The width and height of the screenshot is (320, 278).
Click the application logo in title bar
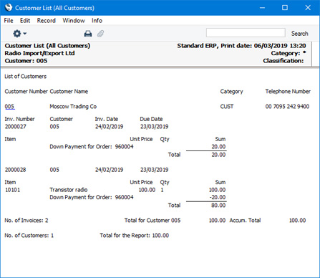click(x=9, y=8)
